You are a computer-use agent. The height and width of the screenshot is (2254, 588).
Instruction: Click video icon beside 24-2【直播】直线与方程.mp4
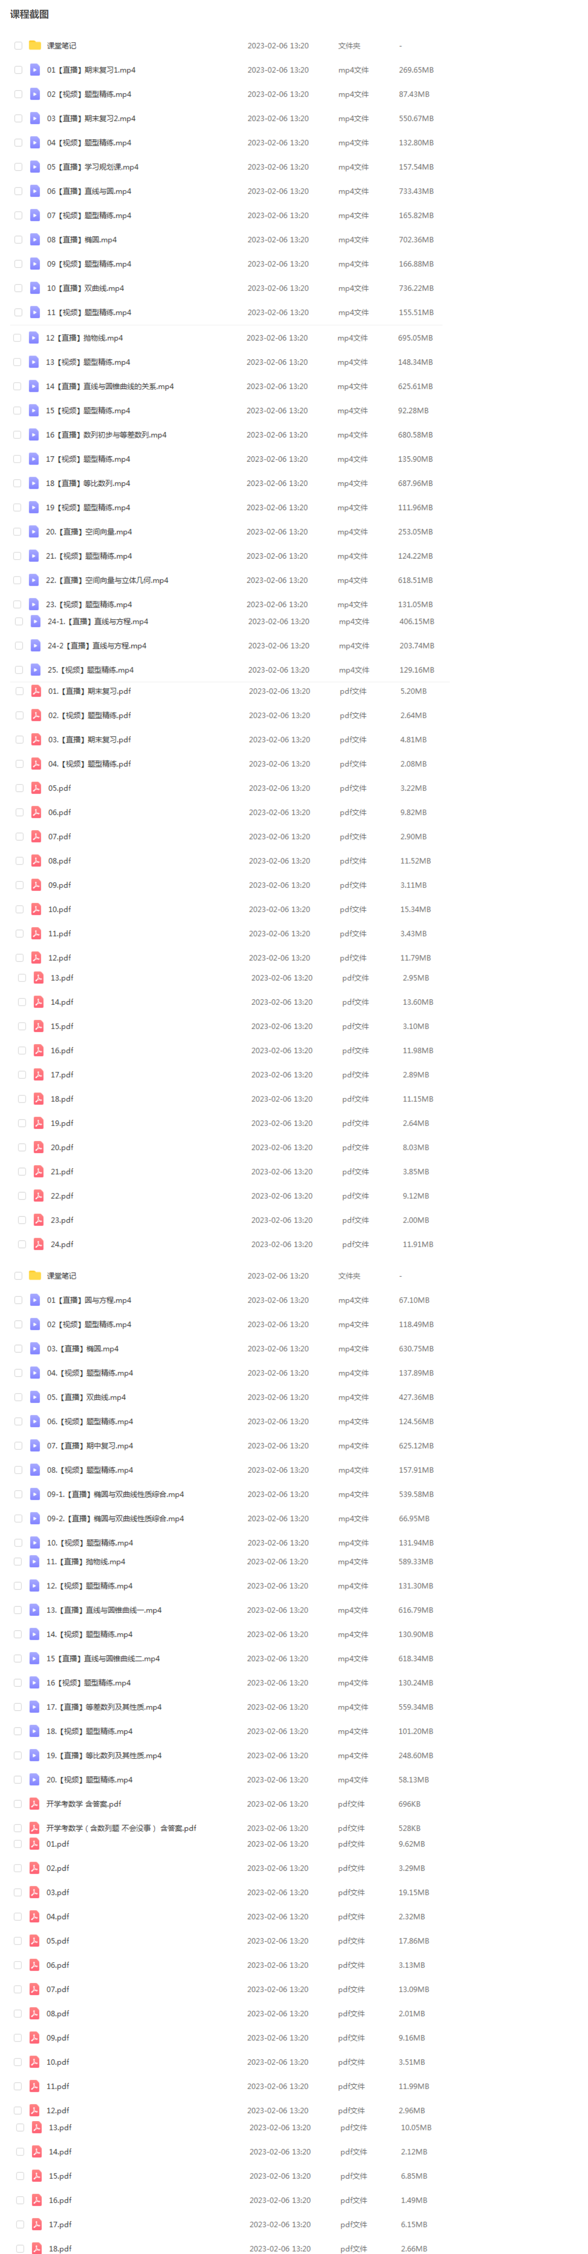click(x=35, y=646)
